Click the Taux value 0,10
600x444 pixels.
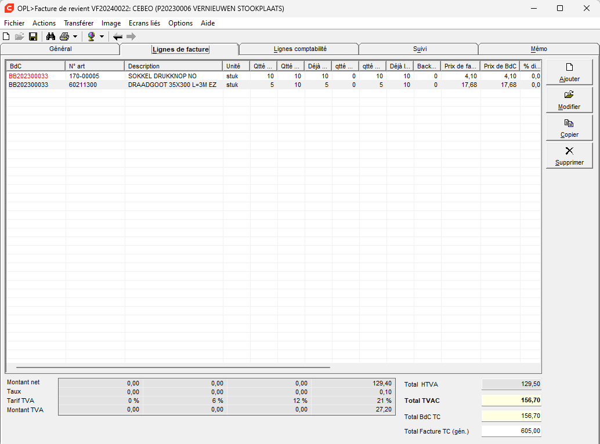coord(385,392)
